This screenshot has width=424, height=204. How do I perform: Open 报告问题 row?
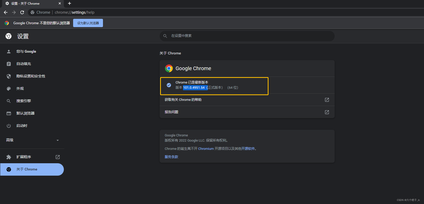(x=247, y=112)
